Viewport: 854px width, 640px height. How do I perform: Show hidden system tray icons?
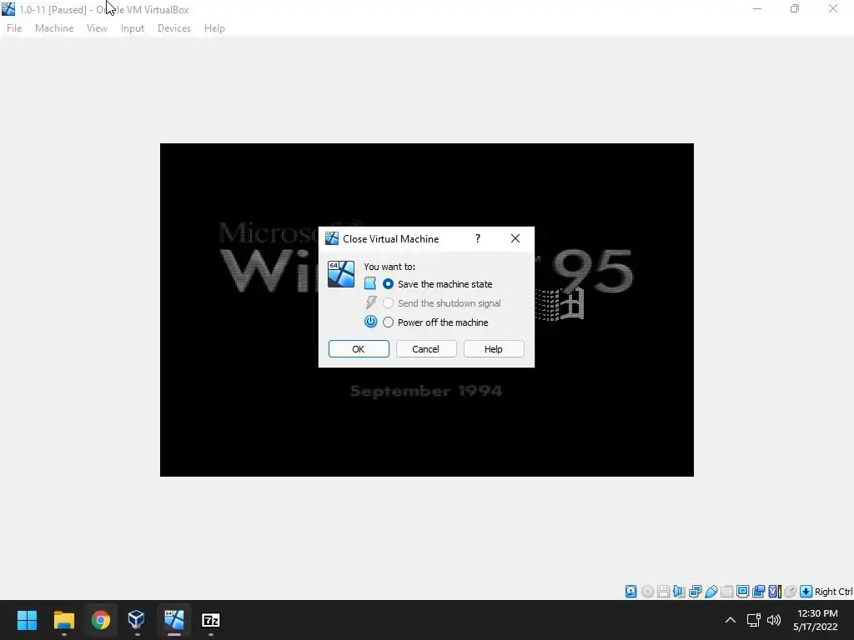pyautogui.click(x=731, y=620)
